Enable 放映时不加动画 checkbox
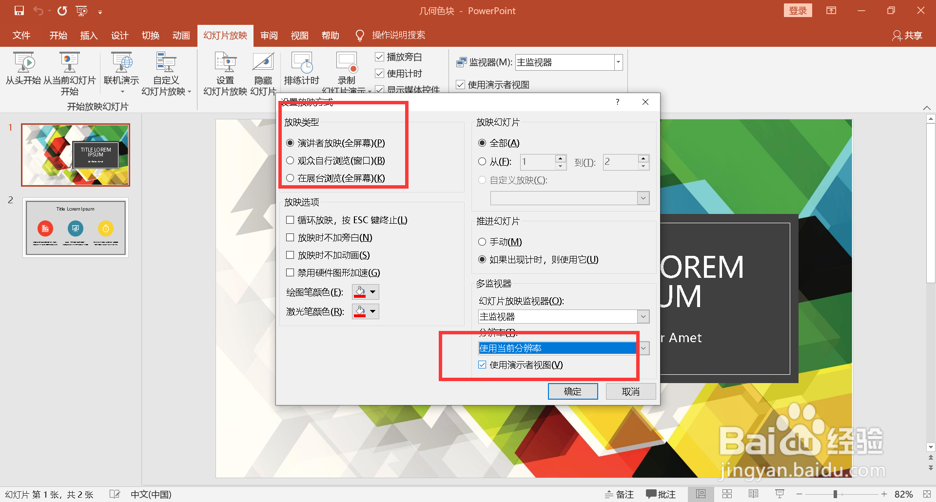This screenshot has width=936, height=502. pyautogui.click(x=290, y=255)
